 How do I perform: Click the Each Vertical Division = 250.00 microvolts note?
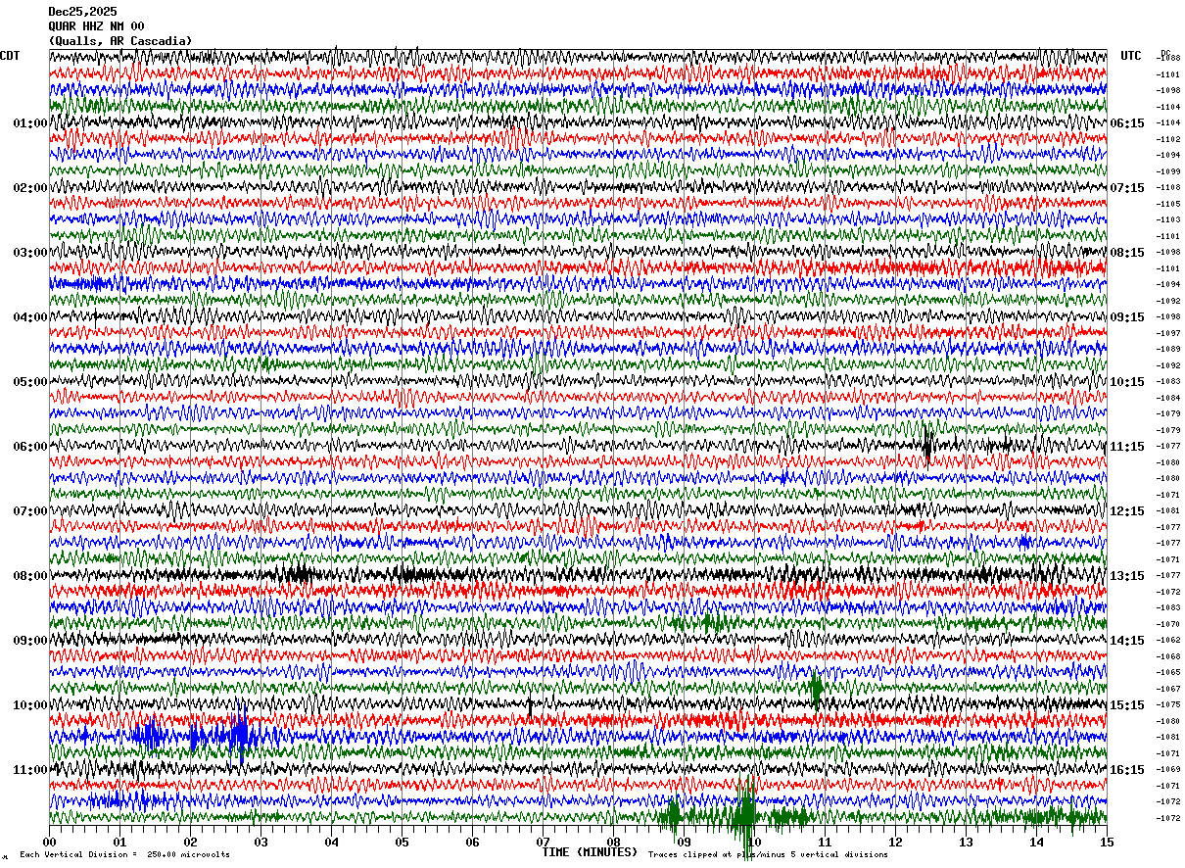(x=124, y=854)
